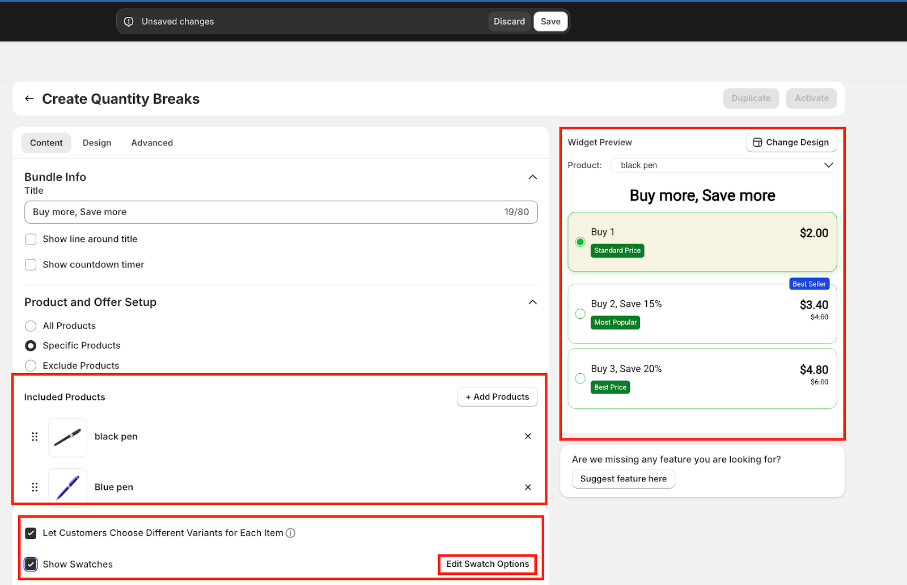Enable Show countdown timer checkbox
The image size is (907, 585).
click(x=31, y=265)
